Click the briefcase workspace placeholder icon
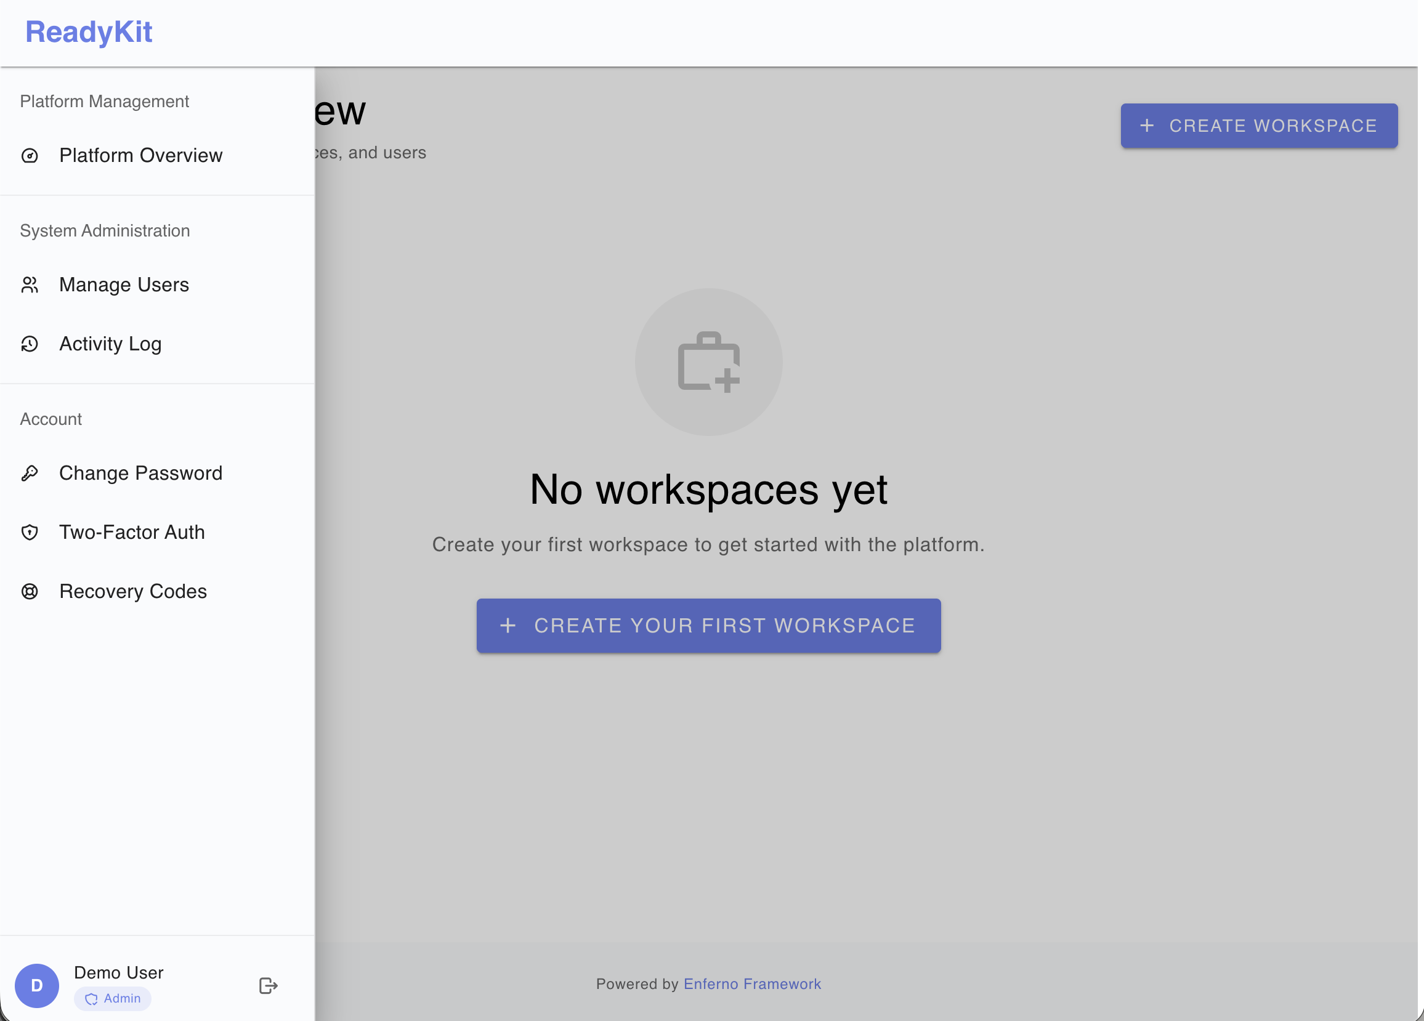 pos(709,361)
